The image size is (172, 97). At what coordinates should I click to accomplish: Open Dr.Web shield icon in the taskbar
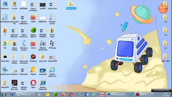(x=55, y=95)
